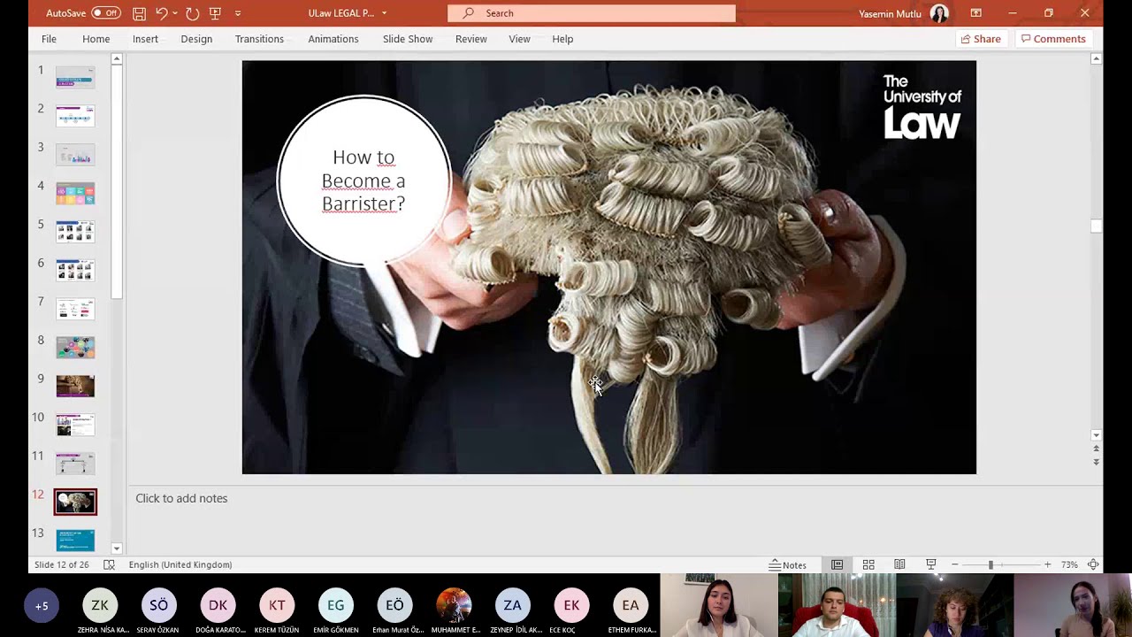Switch to the Insert tab
The image size is (1132, 637).
(145, 39)
